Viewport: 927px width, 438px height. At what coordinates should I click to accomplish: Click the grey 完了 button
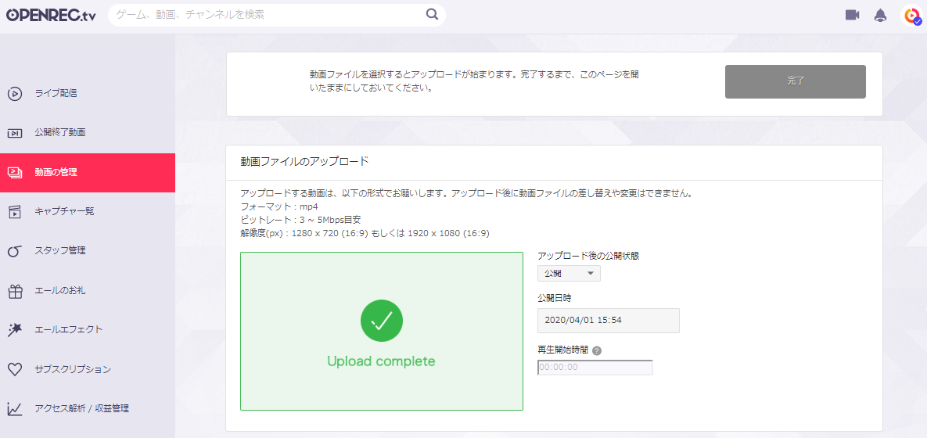point(795,81)
